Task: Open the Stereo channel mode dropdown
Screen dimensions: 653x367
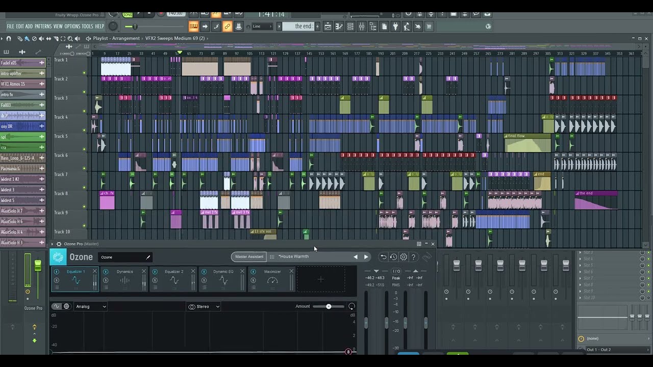Action: click(x=204, y=306)
